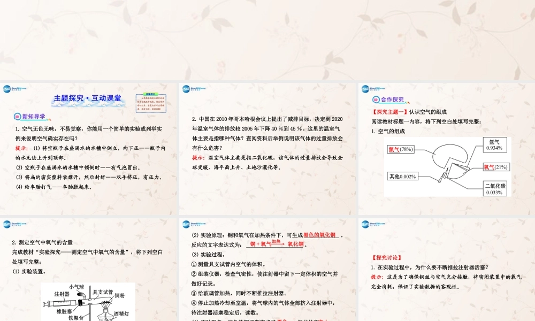The image size is (535, 321).
Task: Select the 主题探究·互动课堂 title banner
Action: (88, 98)
